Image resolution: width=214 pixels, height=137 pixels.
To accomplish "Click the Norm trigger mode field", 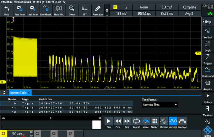I will (144, 7).
